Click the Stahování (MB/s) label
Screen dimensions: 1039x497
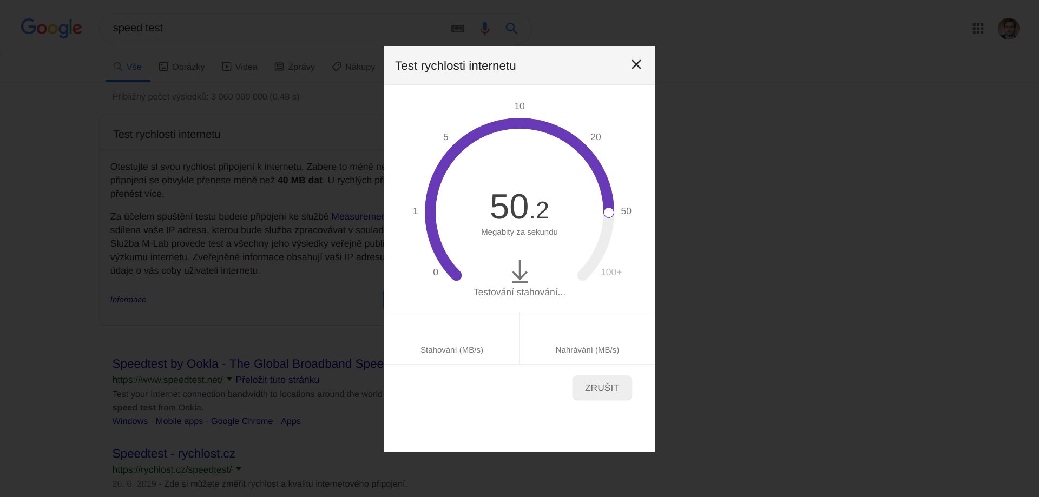452,350
